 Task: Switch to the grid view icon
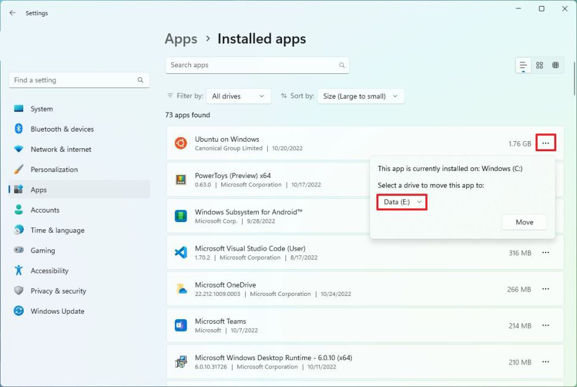540,65
